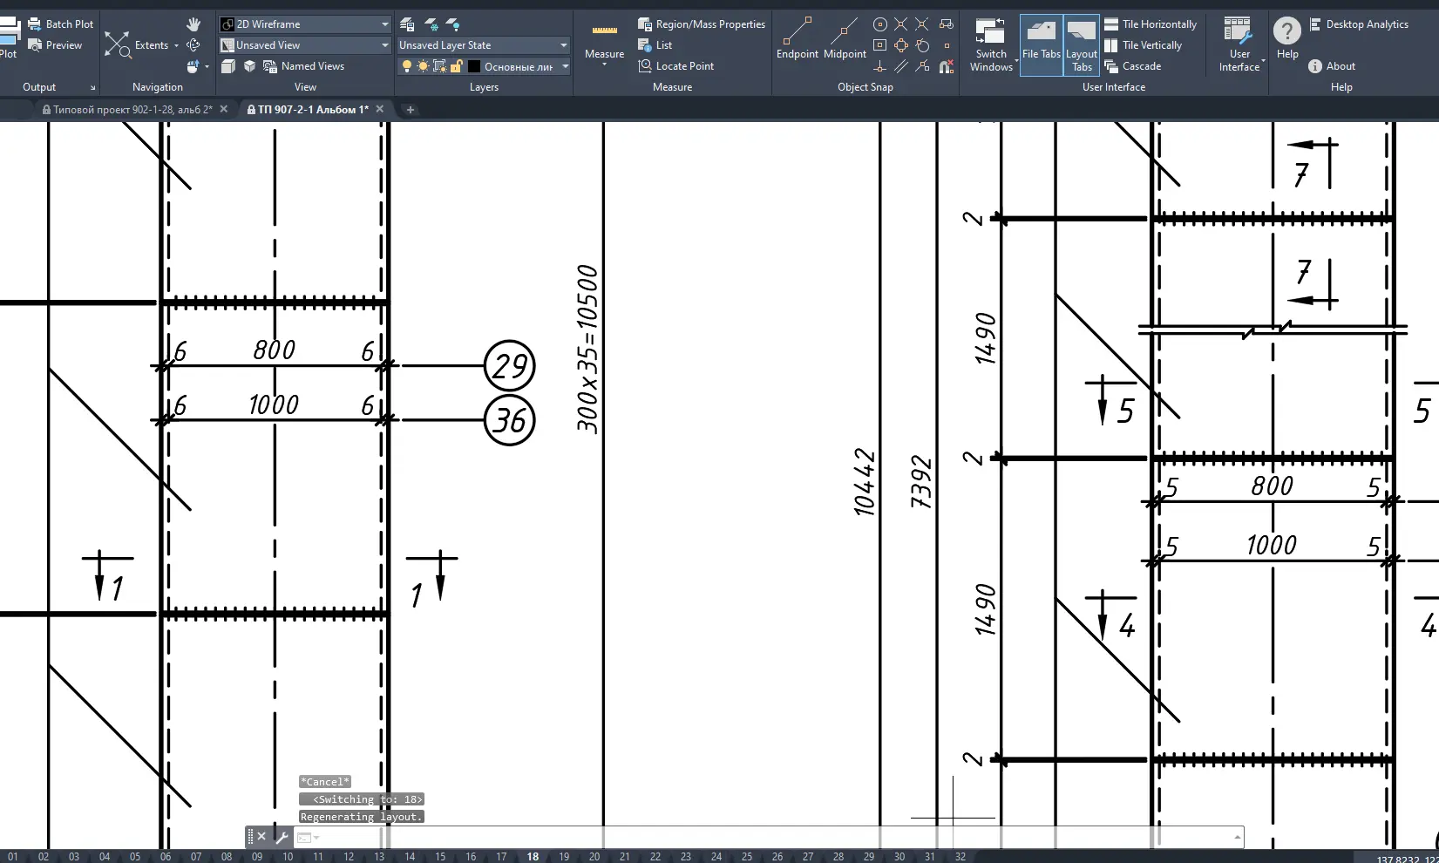Switch to Типовой проект 902-1-28 file tab
Screen dimensions: 1439x863
[x=132, y=110]
